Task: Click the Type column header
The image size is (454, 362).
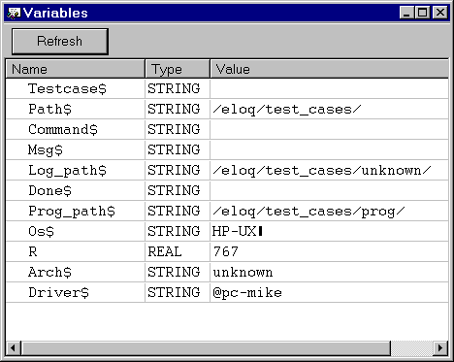Action: [178, 69]
